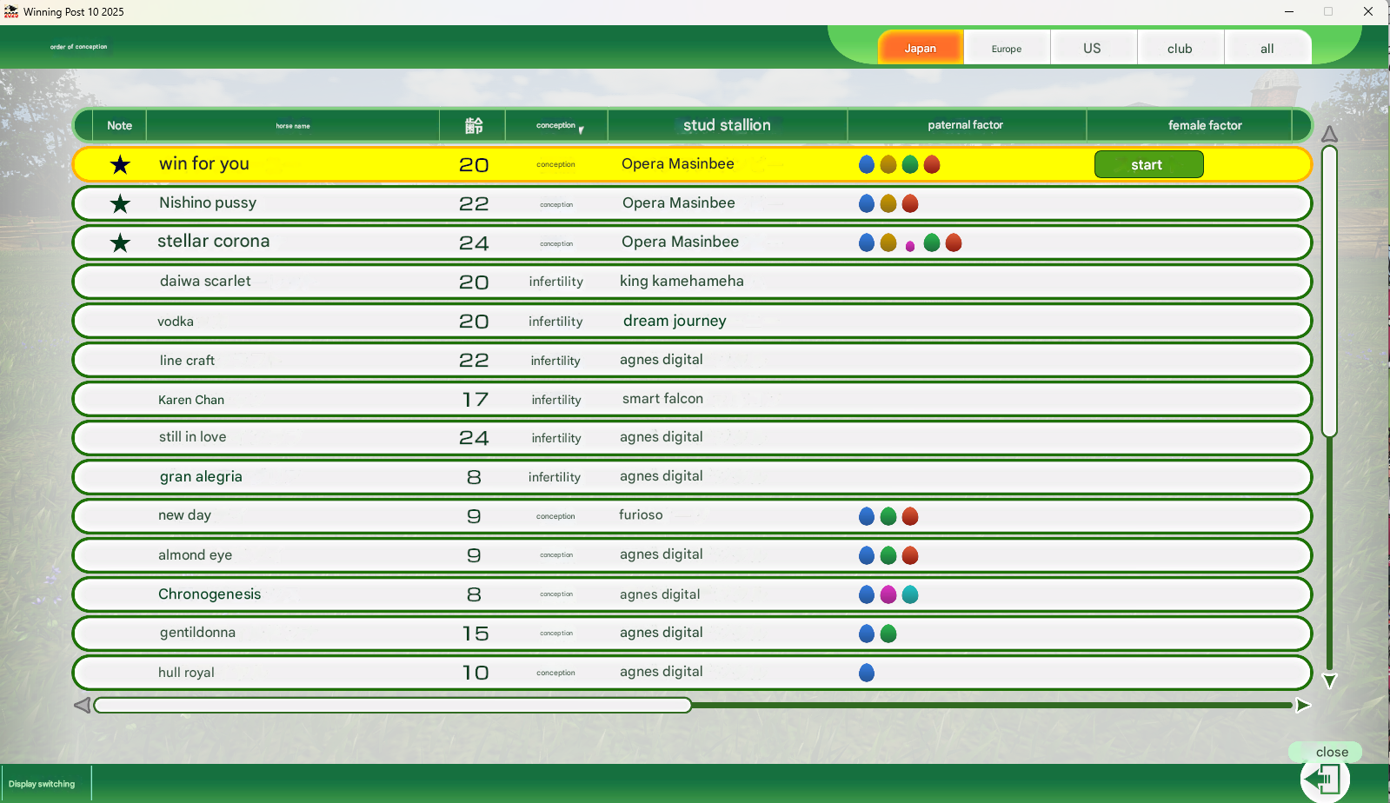Open the US tab

click(1093, 49)
